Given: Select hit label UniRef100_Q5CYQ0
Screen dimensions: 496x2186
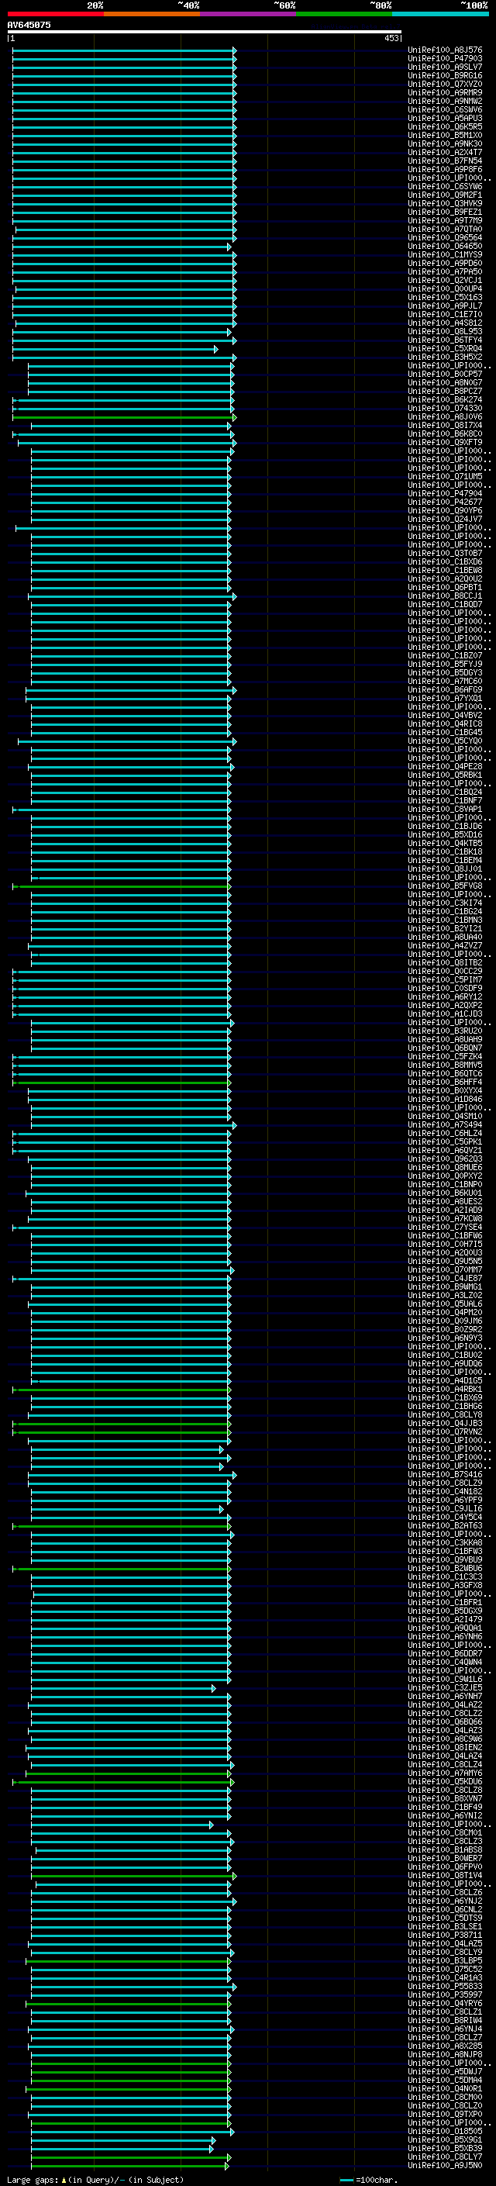Looking at the screenshot, I should click(445, 741).
